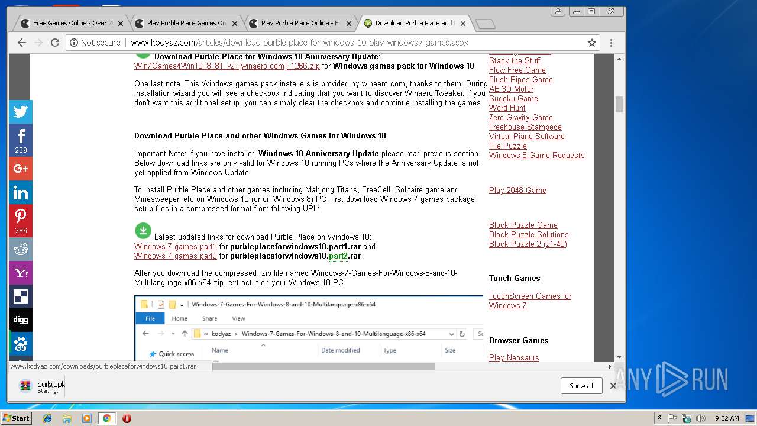The image size is (757, 426).
Task: Open Action Center flag tray icon
Action: [672, 418]
